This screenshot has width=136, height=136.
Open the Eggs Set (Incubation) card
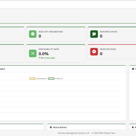(56, 34)
